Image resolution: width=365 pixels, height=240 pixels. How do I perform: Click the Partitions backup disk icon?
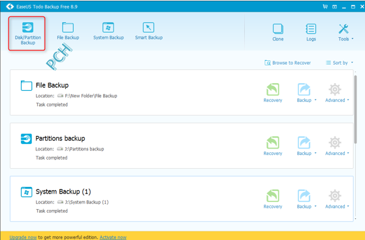click(26, 139)
